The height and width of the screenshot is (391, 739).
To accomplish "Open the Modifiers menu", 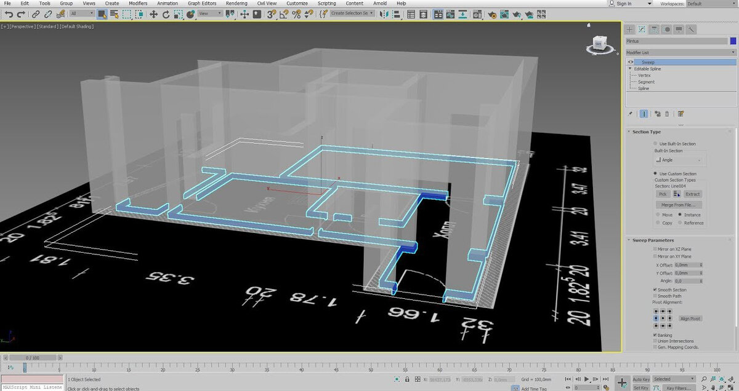I will (x=138, y=3).
